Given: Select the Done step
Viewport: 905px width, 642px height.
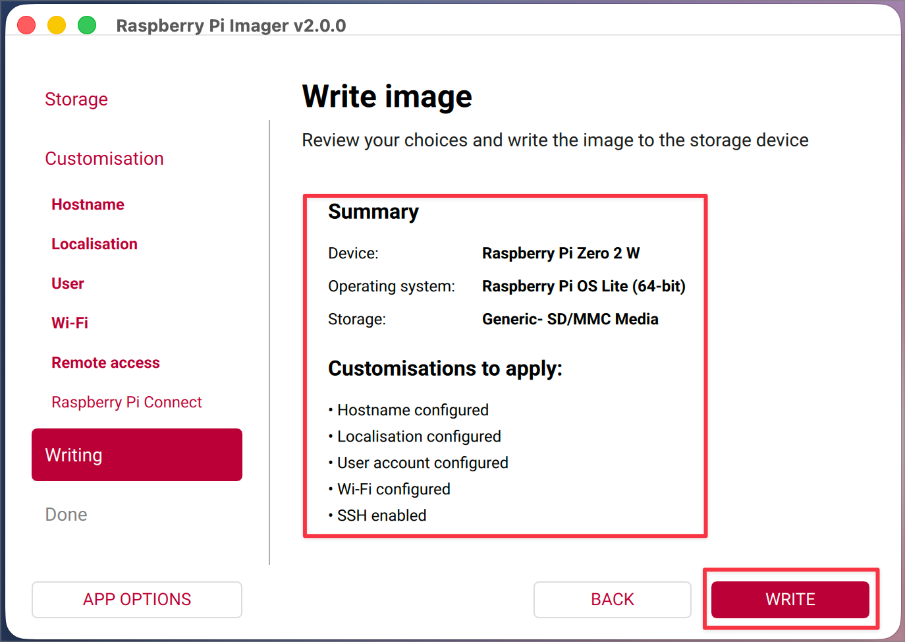Looking at the screenshot, I should point(66,514).
